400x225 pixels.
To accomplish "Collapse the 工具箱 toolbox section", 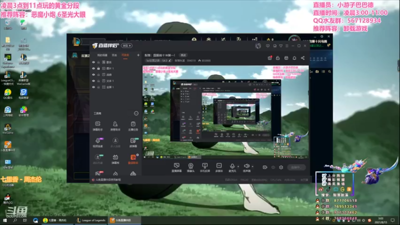I will [x=136, y=113].
